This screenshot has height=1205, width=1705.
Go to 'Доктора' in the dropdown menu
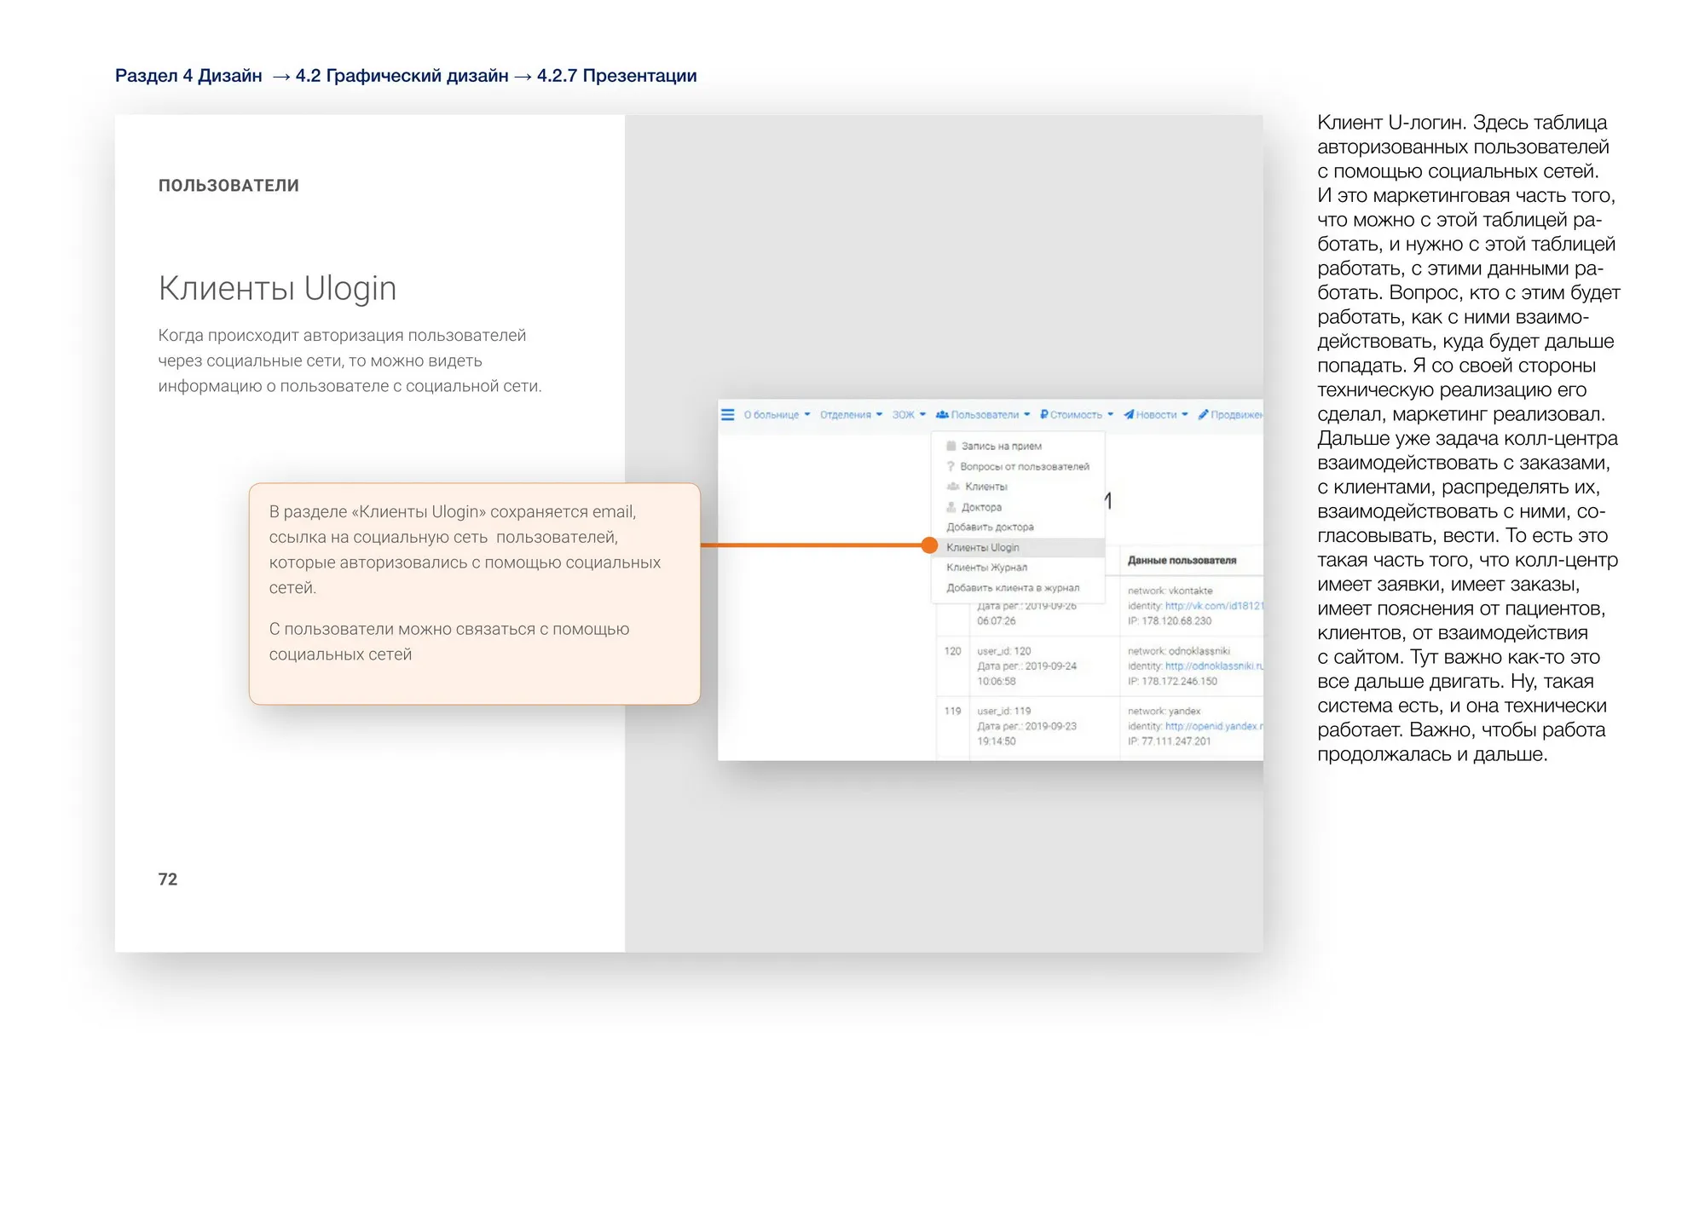click(x=1018, y=507)
